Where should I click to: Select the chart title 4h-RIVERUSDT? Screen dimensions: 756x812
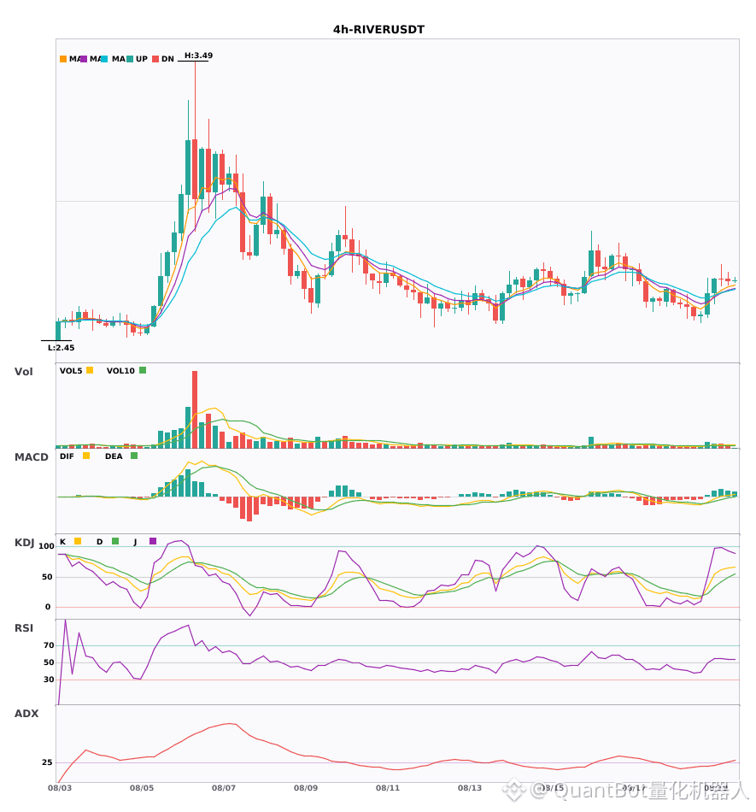coord(378,30)
